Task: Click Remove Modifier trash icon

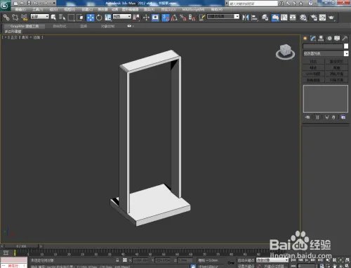Action: [333, 117]
